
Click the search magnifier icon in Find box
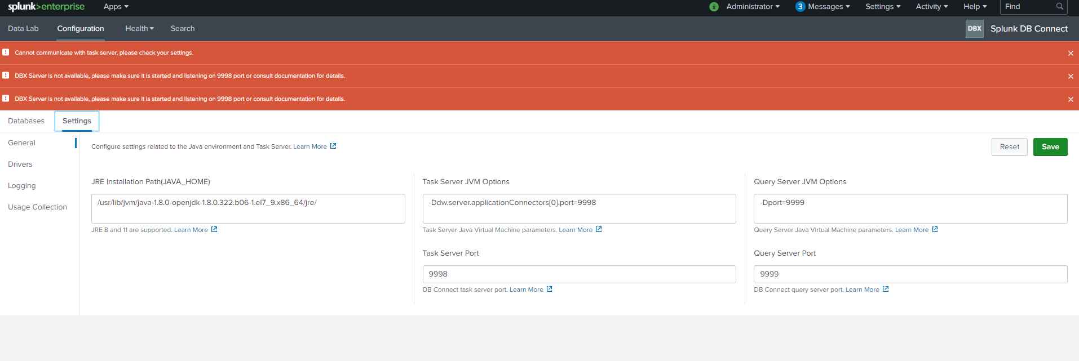click(x=1059, y=7)
